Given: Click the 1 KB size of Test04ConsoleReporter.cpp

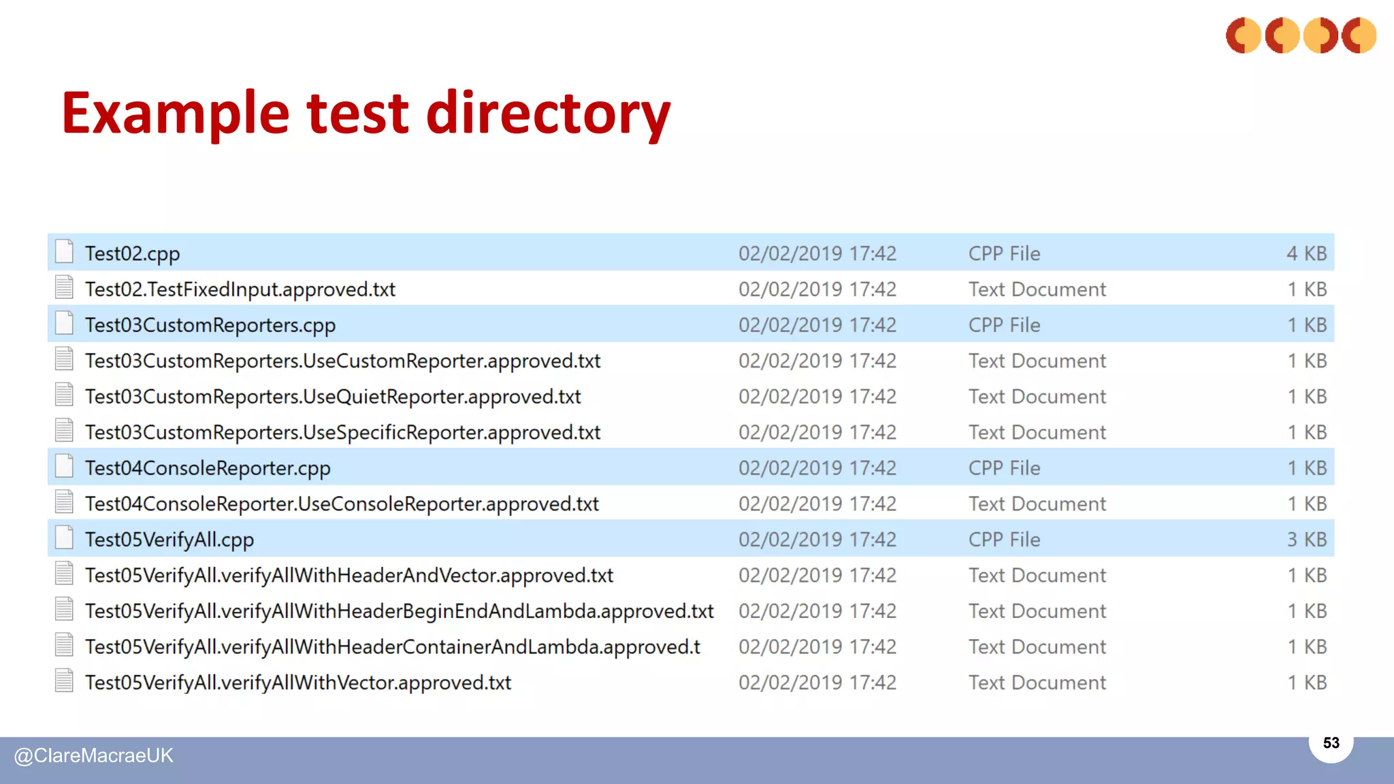Looking at the screenshot, I should coord(1307,468).
